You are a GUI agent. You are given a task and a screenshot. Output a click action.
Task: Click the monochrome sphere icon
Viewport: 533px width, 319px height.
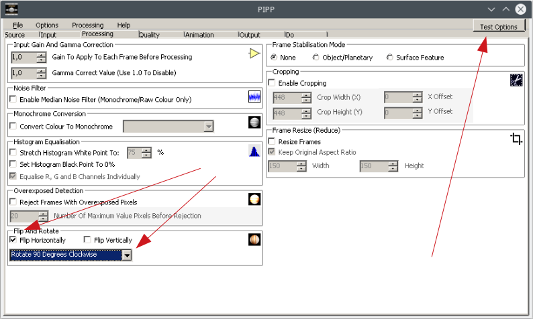coord(254,122)
